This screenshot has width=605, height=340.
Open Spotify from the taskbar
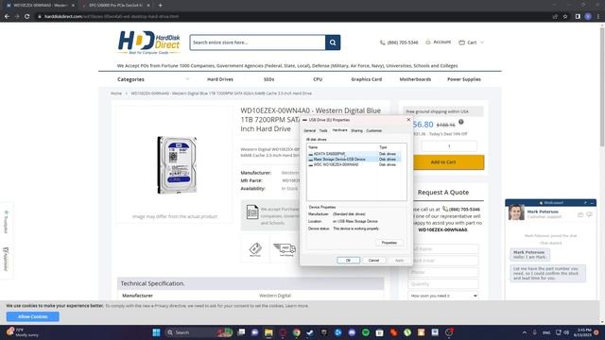coord(366,332)
